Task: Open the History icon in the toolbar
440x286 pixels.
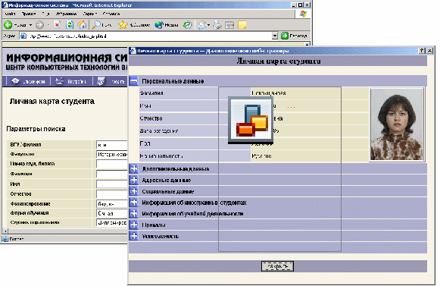Action: pos(188,25)
